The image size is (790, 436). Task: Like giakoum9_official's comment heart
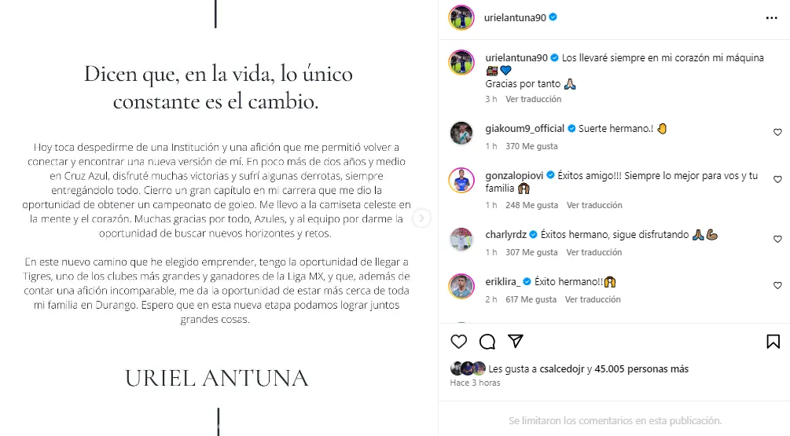coord(777,133)
